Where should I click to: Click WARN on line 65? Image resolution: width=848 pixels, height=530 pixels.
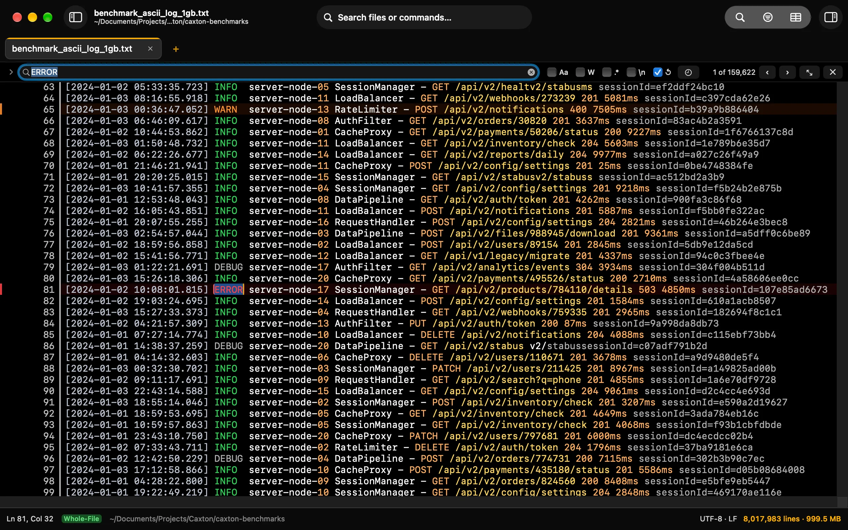click(x=226, y=109)
